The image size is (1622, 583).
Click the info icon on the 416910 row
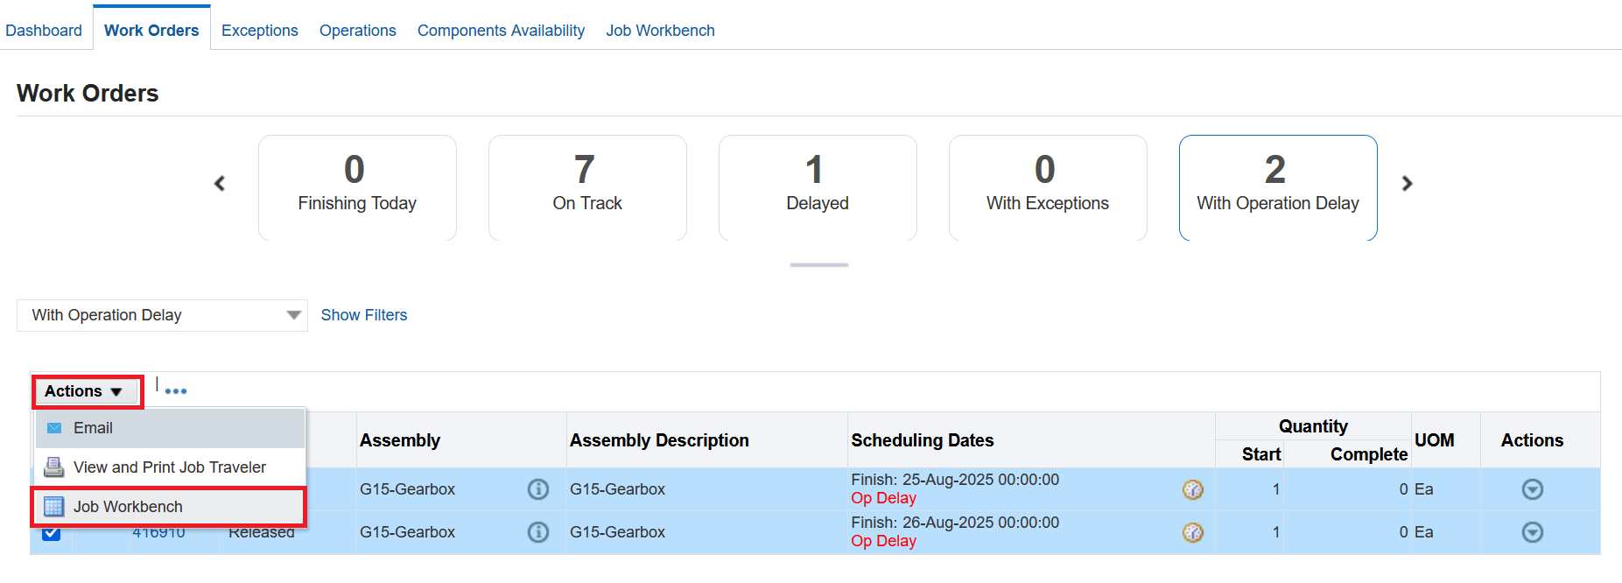pos(538,532)
